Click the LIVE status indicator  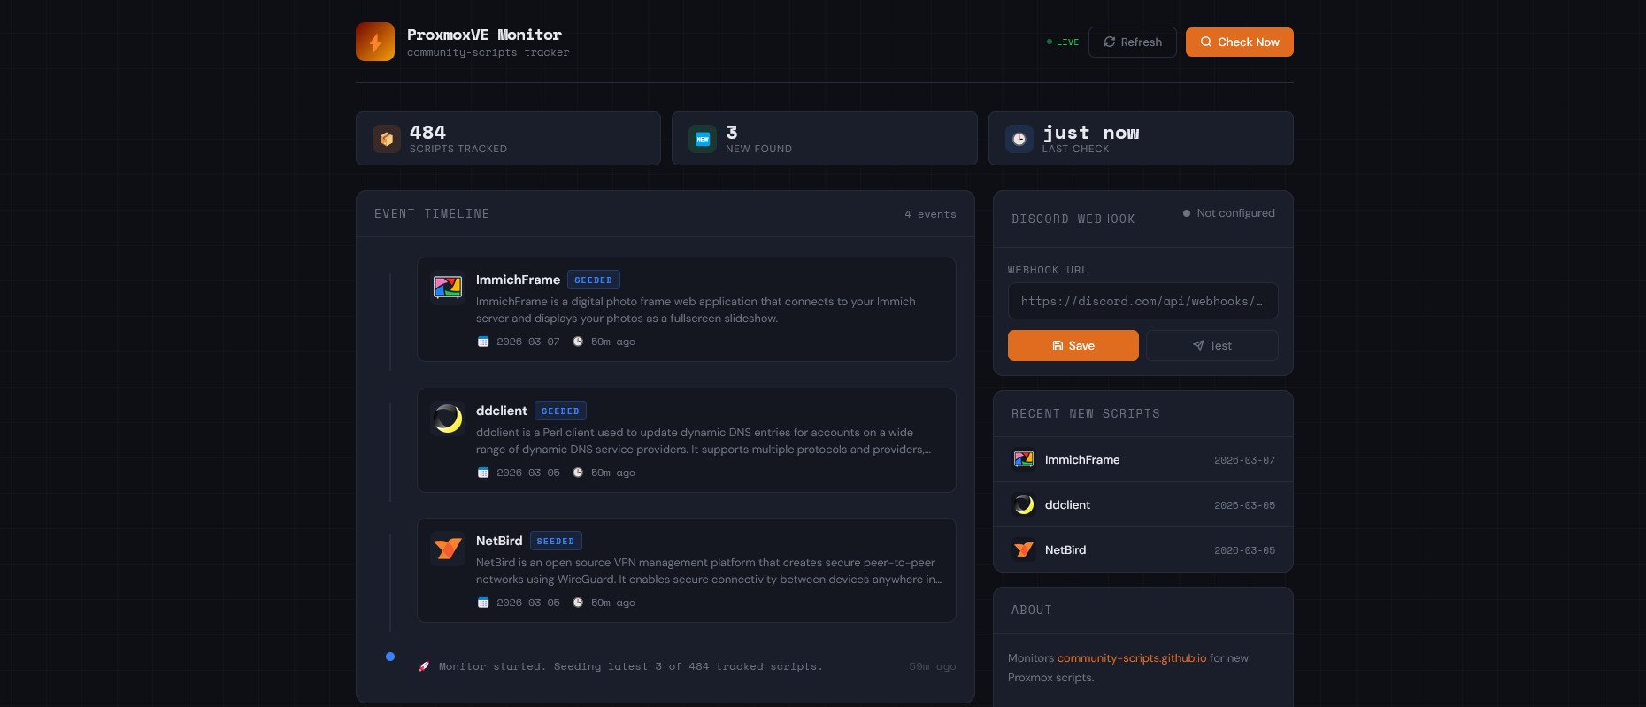1063,42
